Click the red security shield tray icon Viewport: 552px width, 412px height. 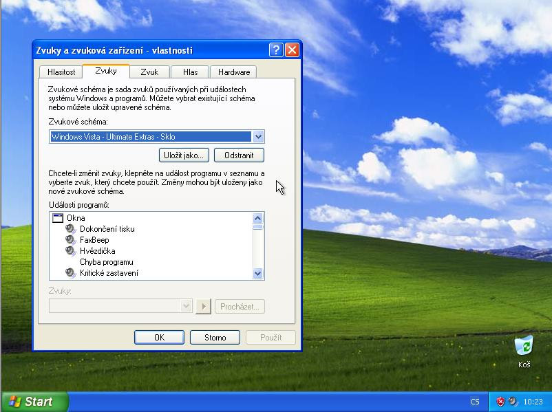[500, 402]
